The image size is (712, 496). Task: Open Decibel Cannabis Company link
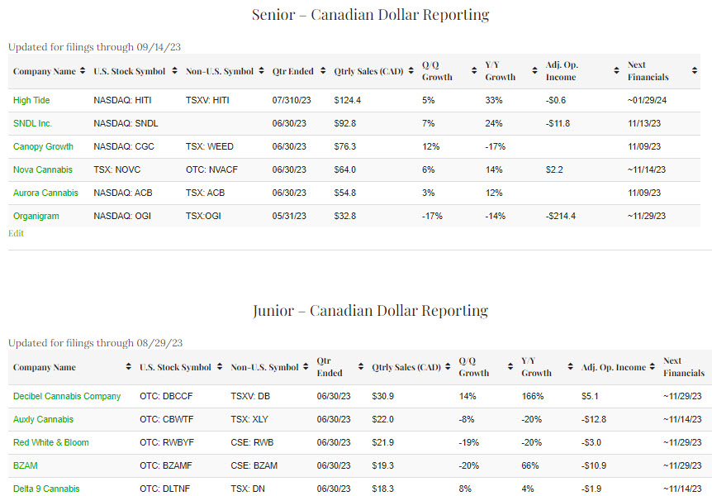(67, 397)
